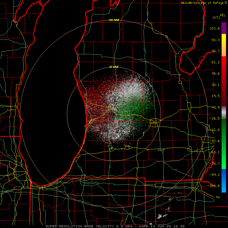Select the 92.3 legend value

216,40
